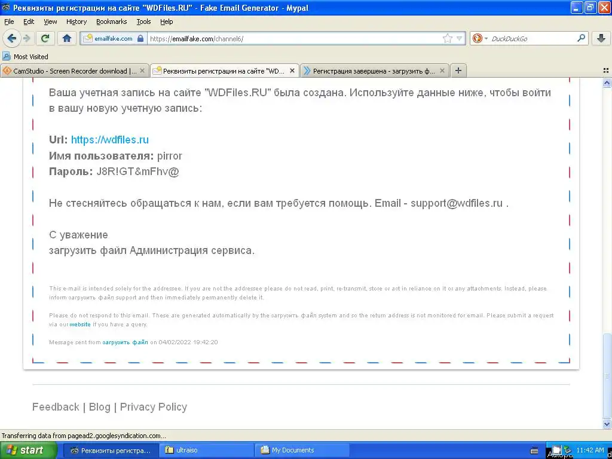Click the vertical scrollbar up arrow
Image resolution: width=612 pixels, height=459 pixels.
point(607,82)
